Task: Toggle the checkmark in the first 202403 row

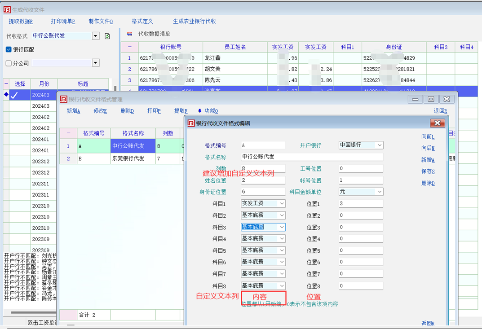Action: click(14, 95)
